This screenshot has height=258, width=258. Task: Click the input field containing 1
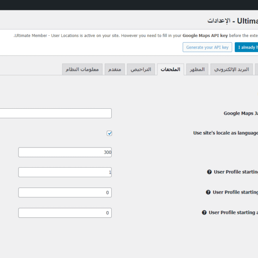tap(65, 172)
